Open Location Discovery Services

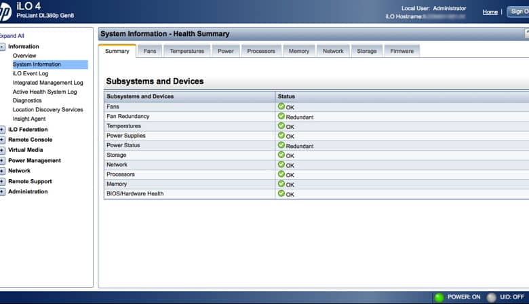click(x=47, y=110)
